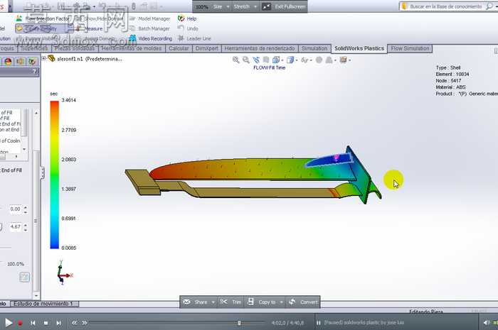
Task: Click the Trim button
Action: (x=231, y=302)
